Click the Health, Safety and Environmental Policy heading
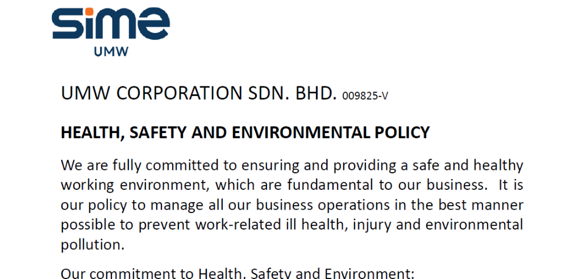This screenshot has height=279, width=582. [246, 132]
